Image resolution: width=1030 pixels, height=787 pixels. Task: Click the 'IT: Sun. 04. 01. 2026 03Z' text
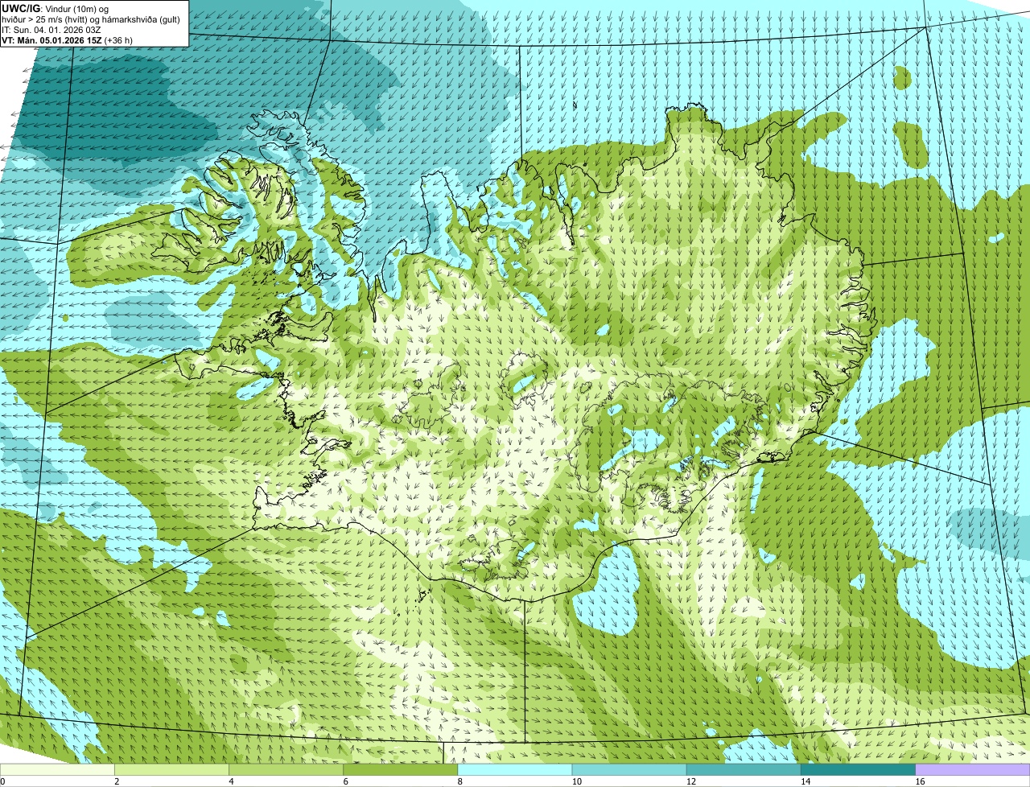pyautogui.click(x=51, y=29)
